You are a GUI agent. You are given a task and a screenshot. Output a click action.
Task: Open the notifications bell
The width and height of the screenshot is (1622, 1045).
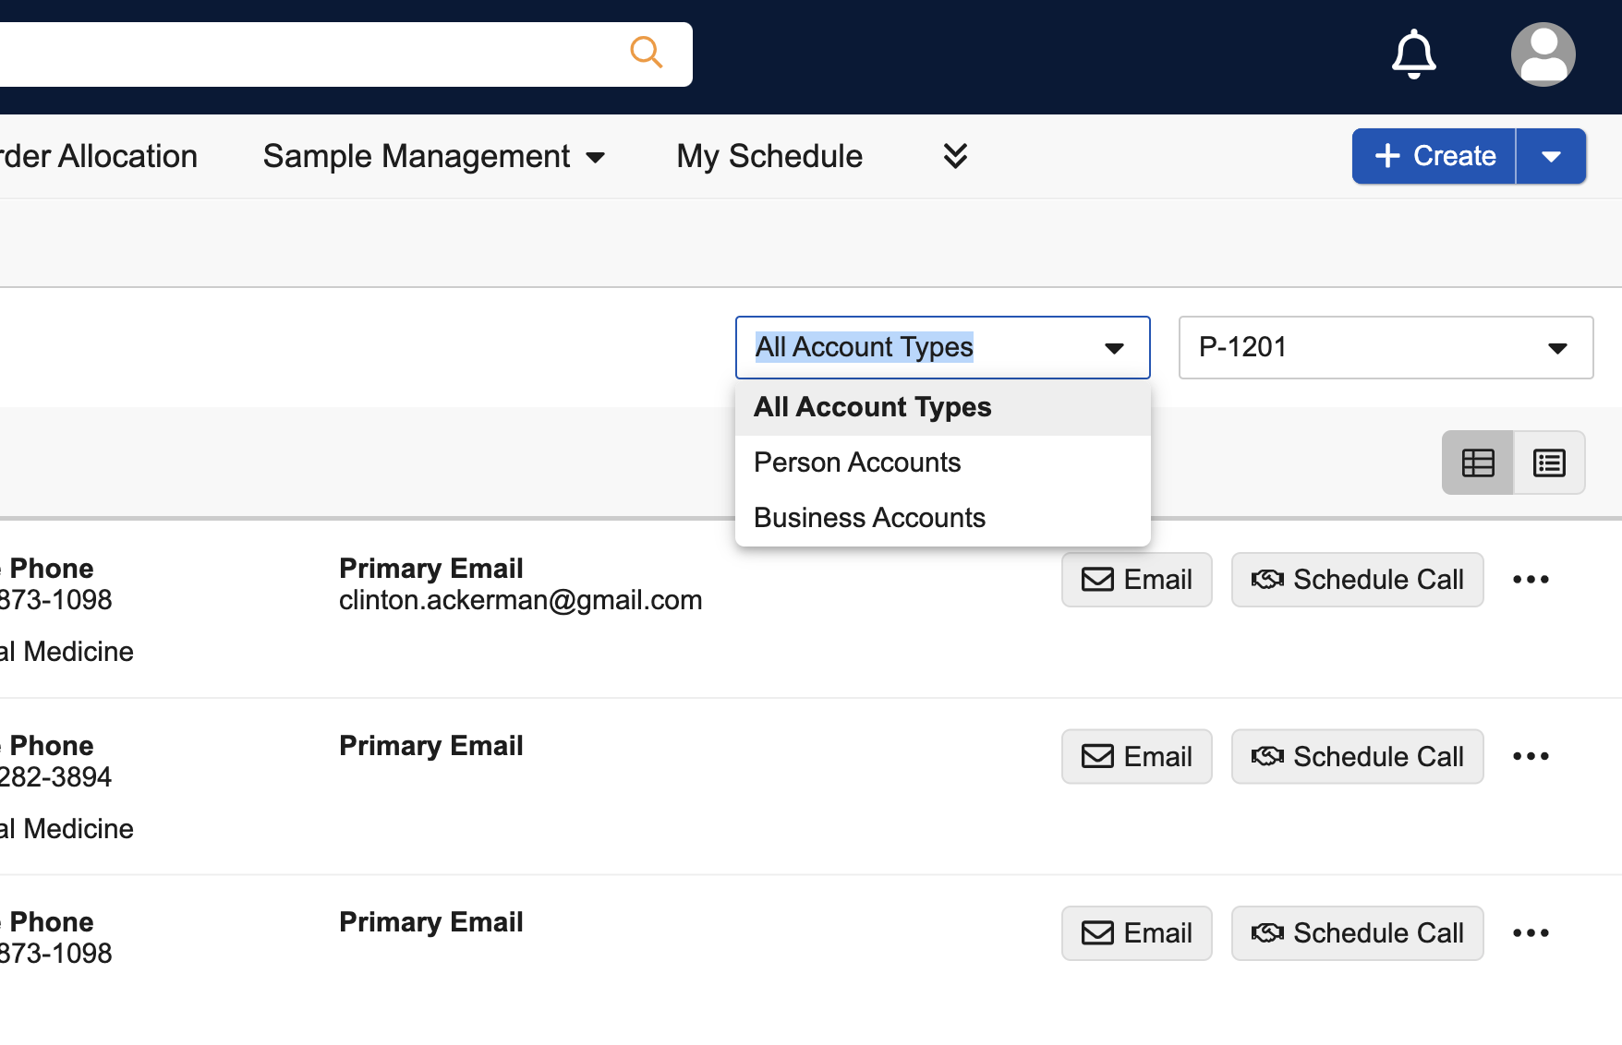coord(1413,54)
